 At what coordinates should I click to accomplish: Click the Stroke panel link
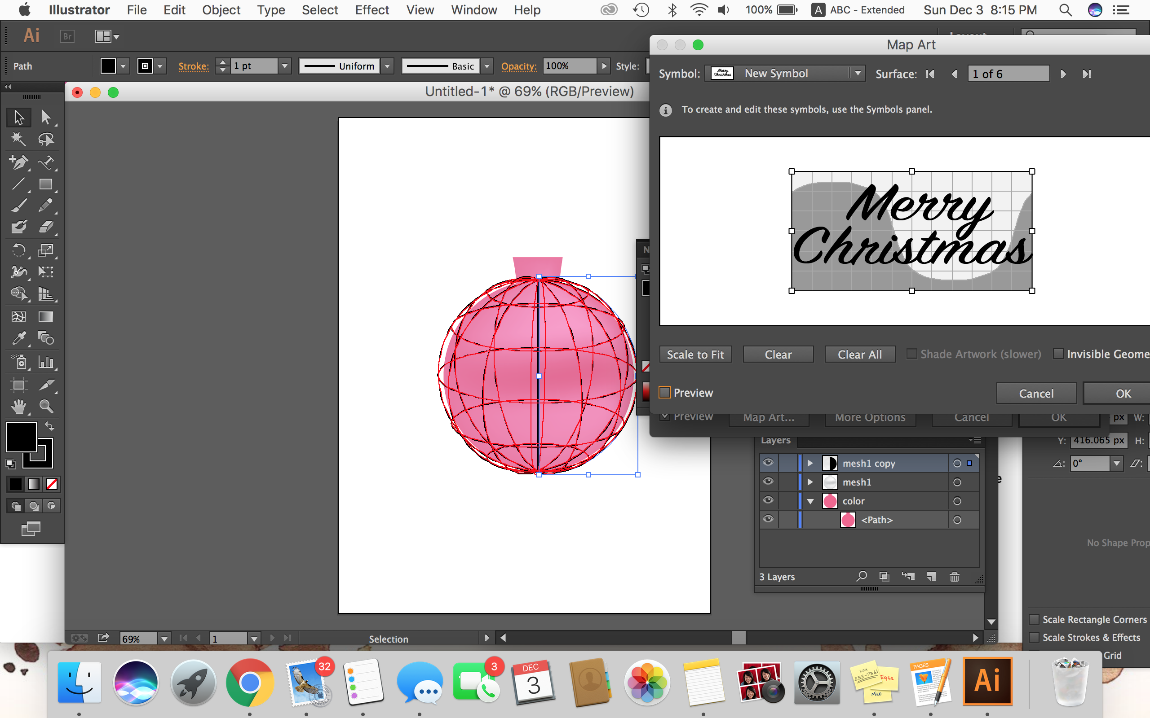tap(194, 66)
